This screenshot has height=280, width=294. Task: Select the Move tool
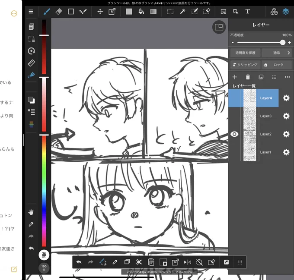coord(100,12)
